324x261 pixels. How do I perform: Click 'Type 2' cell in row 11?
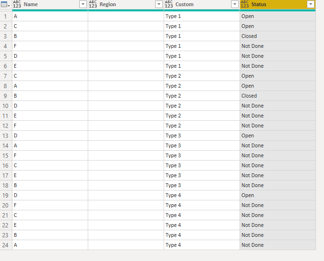(202, 116)
